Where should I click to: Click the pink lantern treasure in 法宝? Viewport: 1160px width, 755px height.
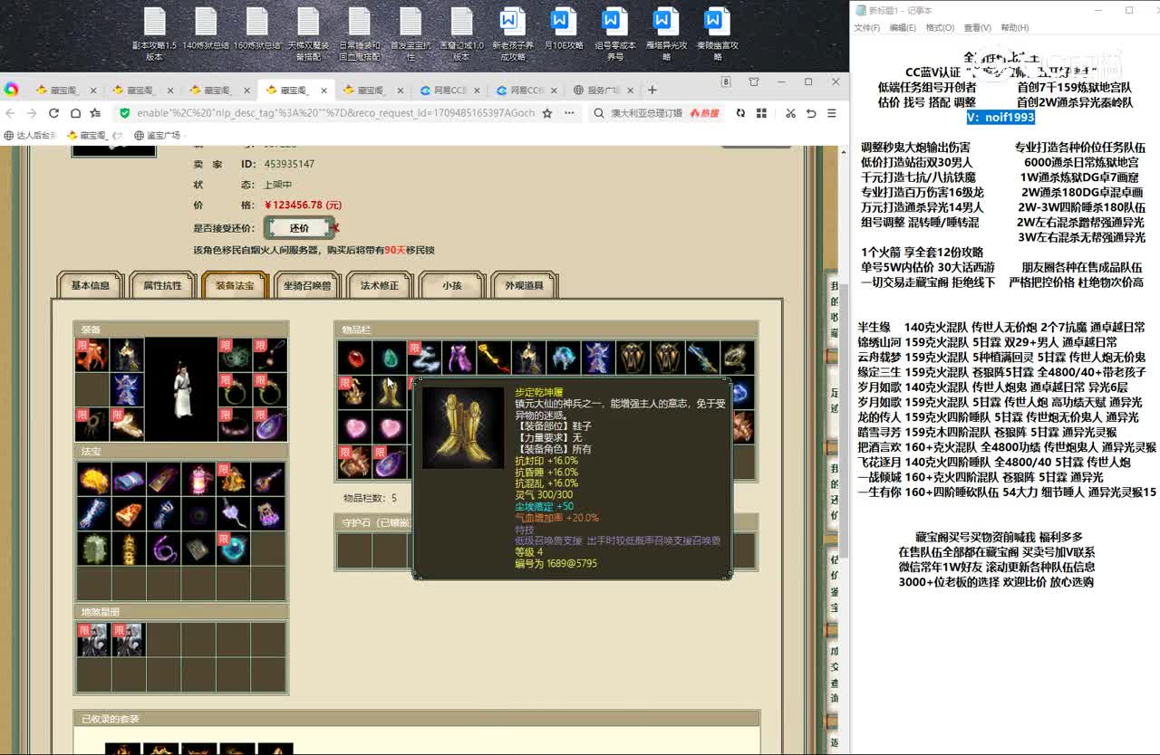[198, 480]
